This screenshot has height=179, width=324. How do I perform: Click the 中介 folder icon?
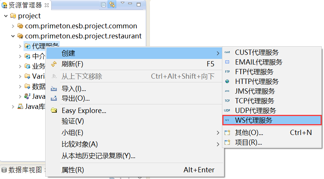coord(27,56)
